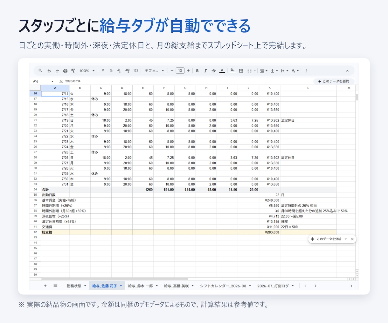This screenshot has height=323, width=388.
Task: Click the 合計 cell in row 34
Action: coord(55,190)
